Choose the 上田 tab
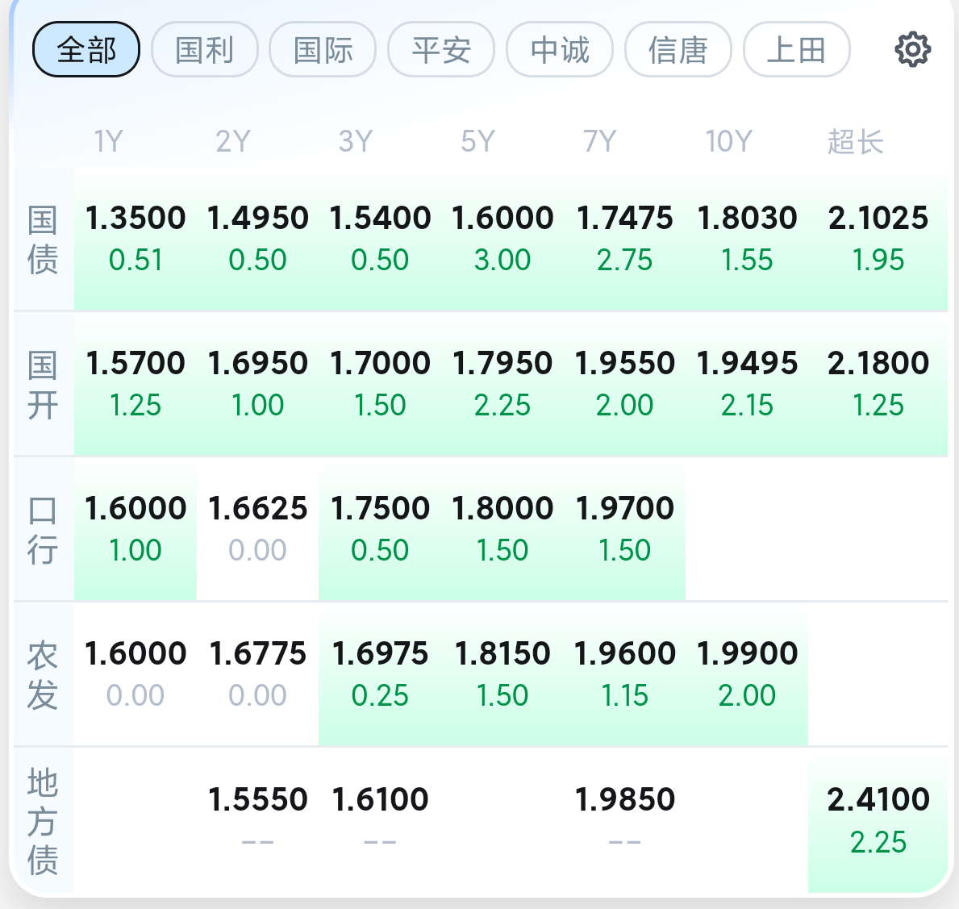 [796, 49]
